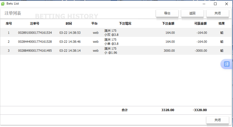
Task: Click the -164.00 amount in row 2
Action: point(202,42)
